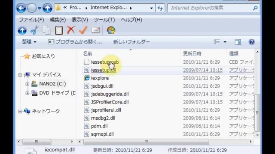Viewport: 275px width, 154px height.
Task: Click 新しいフォルダー button
Action: tap(131, 42)
